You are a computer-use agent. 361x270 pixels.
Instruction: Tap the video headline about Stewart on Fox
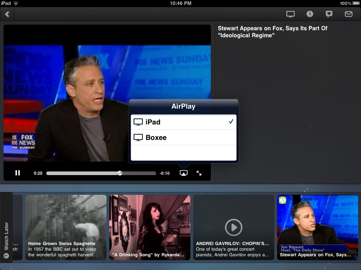[x=273, y=32]
